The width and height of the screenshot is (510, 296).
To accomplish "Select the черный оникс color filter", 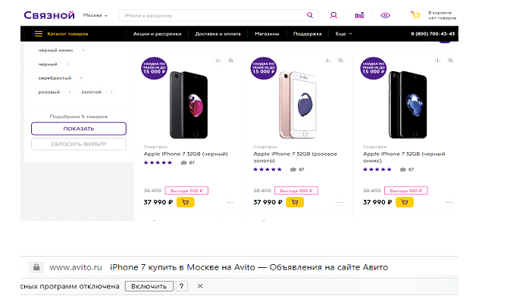I will pyautogui.click(x=55, y=51).
